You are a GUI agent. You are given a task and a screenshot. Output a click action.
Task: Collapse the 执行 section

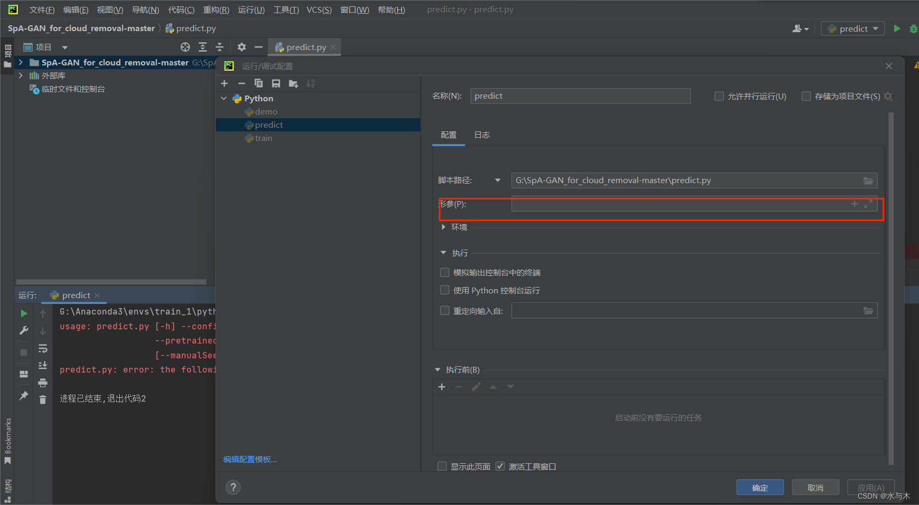pos(443,252)
